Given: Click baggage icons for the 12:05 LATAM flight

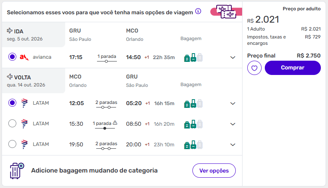Looking at the screenshot, I should pyautogui.click(x=193, y=104).
